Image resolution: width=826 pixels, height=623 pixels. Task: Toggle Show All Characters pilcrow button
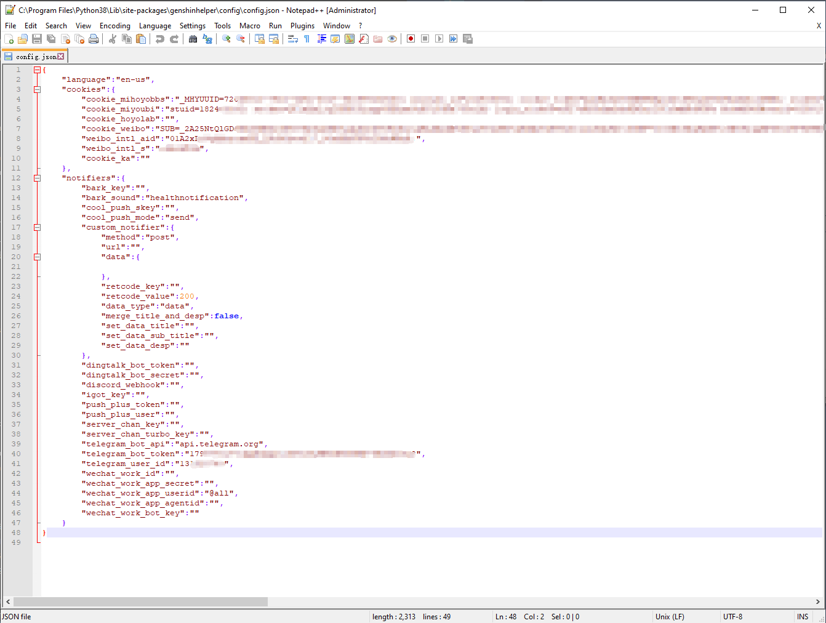pyautogui.click(x=307, y=39)
